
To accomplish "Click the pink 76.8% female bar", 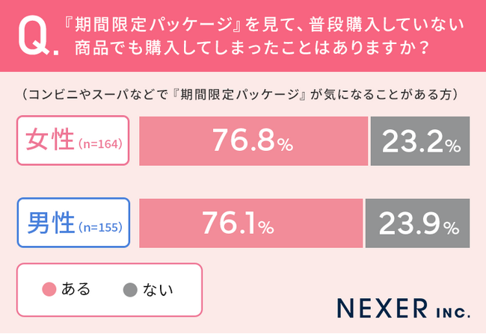I will (x=253, y=140).
